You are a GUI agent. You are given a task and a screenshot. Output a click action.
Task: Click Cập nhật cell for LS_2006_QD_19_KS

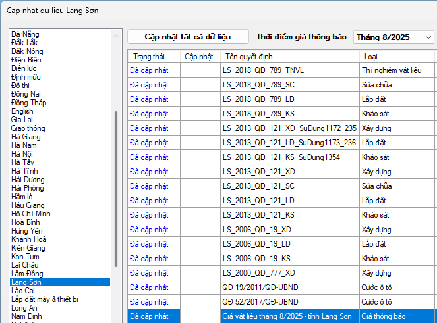pos(200,259)
